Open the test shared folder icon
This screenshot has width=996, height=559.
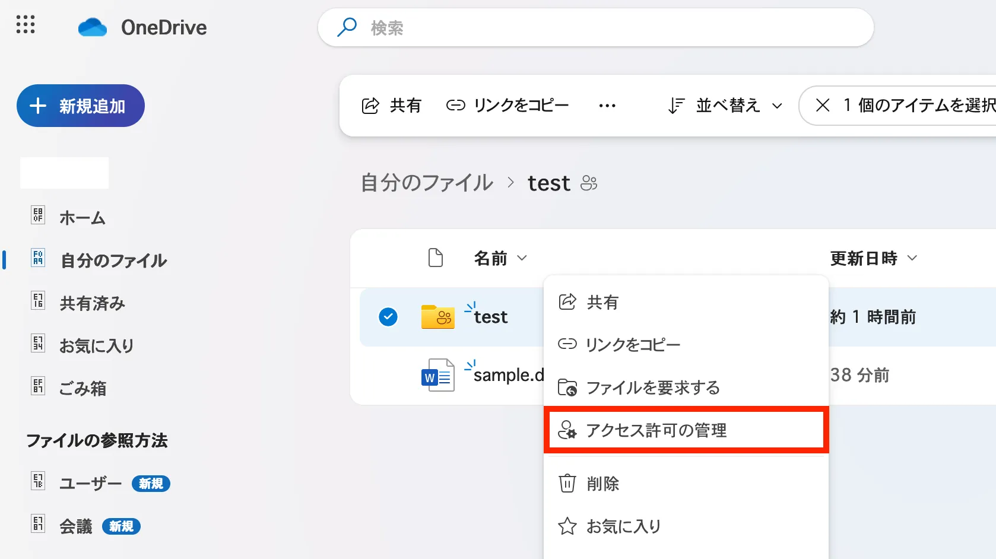[x=437, y=317]
